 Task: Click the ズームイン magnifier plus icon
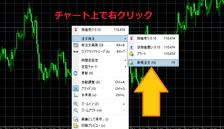pos(76,104)
